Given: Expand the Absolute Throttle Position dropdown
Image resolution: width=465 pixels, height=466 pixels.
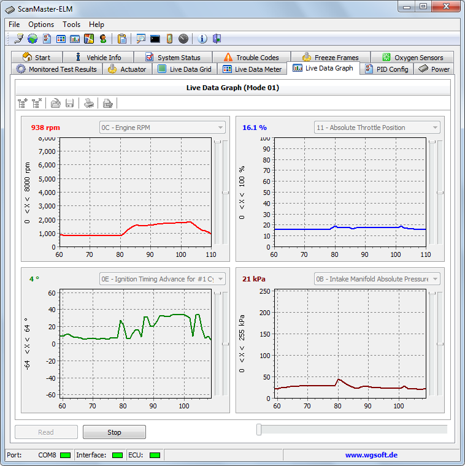Looking at the screenshot, I should click(377, 128).
